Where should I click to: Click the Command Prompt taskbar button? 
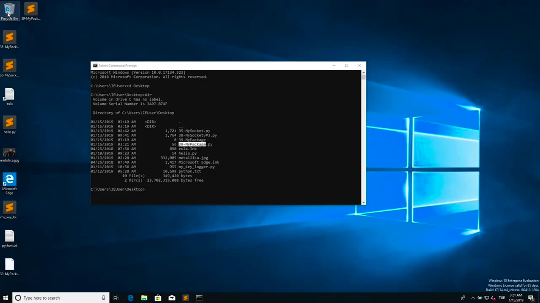click(199, 298)
